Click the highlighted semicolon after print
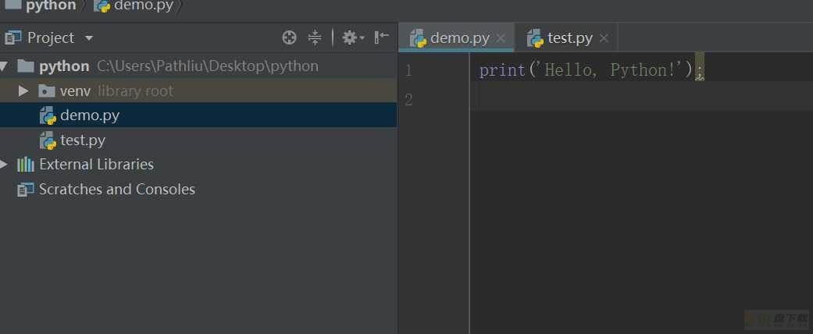Screen dimensions: 813x334 coord(700,70)
